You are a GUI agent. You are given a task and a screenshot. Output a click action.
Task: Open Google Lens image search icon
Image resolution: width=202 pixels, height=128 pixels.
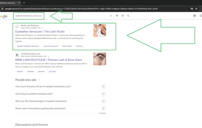click(123, 16)
